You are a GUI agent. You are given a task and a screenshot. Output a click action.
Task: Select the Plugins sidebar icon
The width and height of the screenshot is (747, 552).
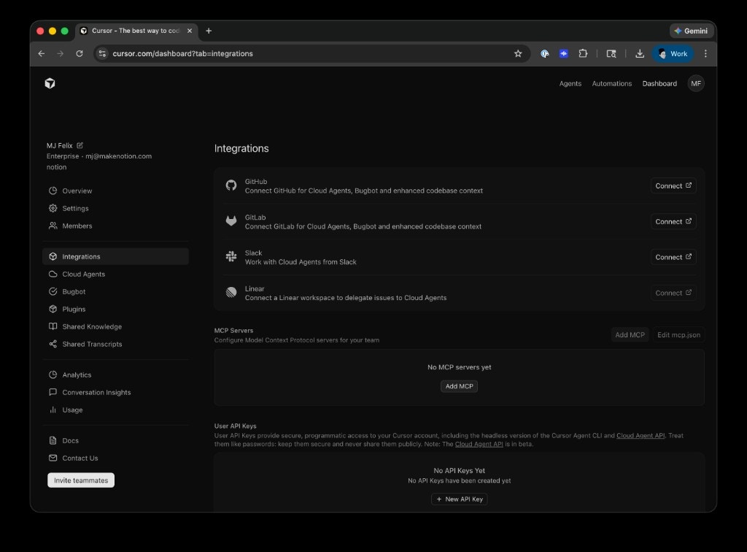(x=52, y=309)
